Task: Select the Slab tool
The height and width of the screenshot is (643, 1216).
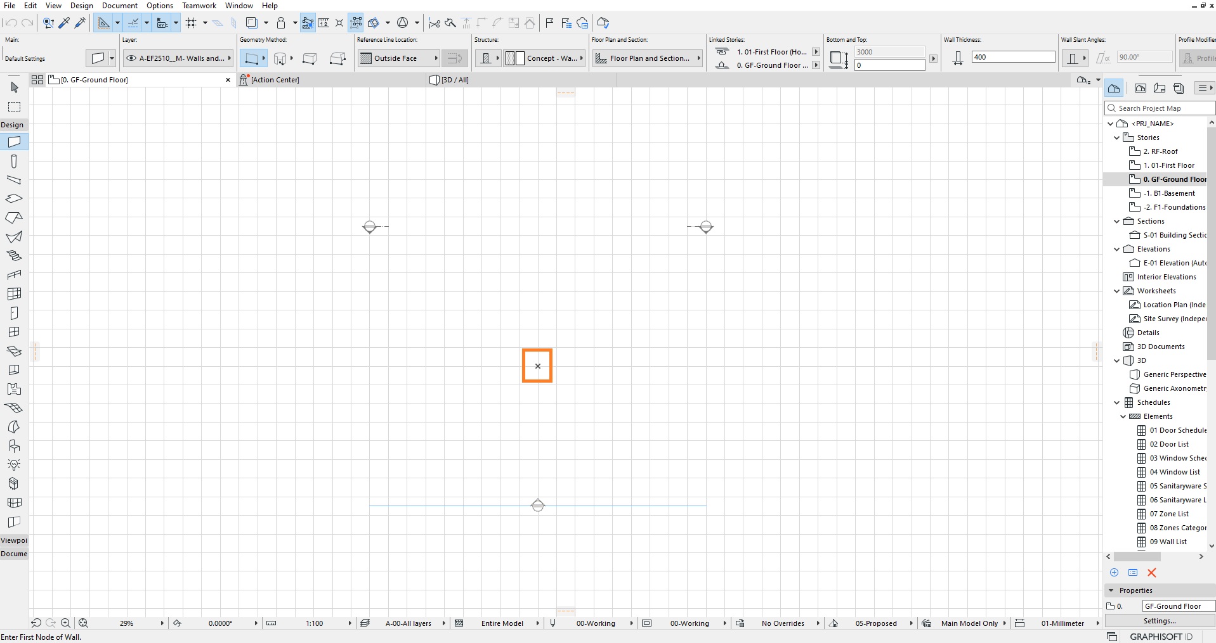Action: click(x=14, y=199)
